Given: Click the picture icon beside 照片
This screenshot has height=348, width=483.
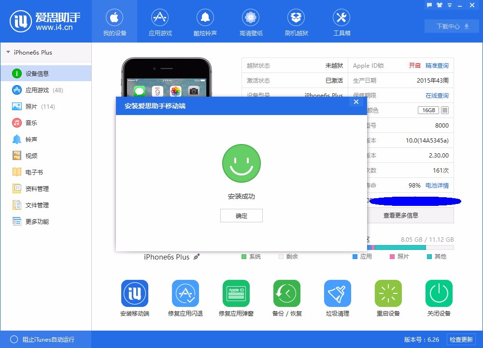Looking at the screenshot, I should click(x=16, y=106).
